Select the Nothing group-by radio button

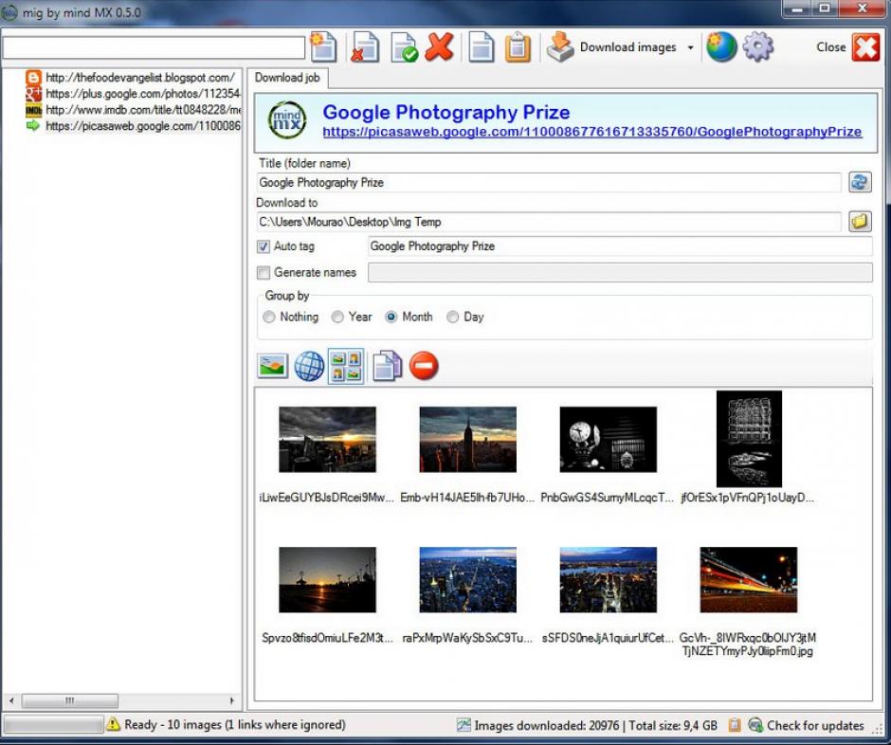click(269, 318)
